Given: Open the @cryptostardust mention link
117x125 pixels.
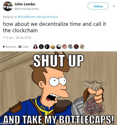Looking at the screenshot, I should [47, 17].
